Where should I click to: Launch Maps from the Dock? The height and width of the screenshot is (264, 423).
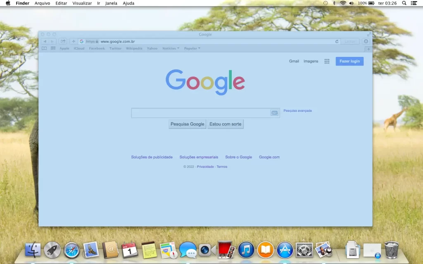pos(169,250)
